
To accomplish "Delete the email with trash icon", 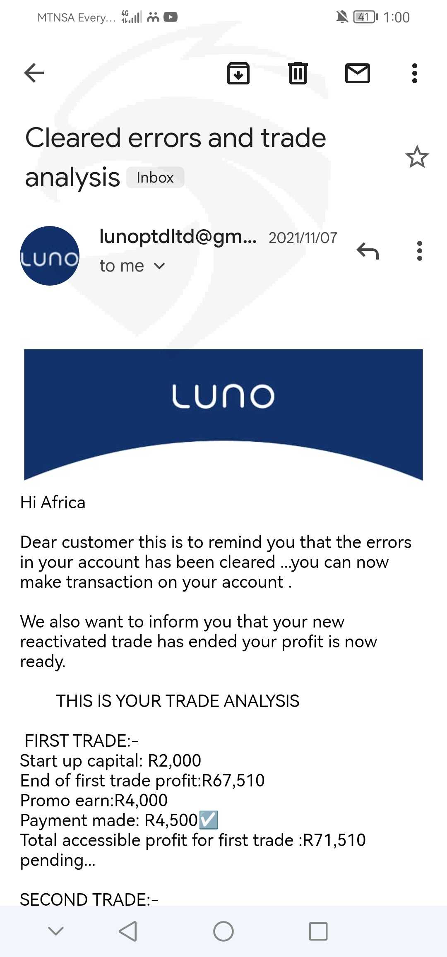I will (x=298, y=73).
